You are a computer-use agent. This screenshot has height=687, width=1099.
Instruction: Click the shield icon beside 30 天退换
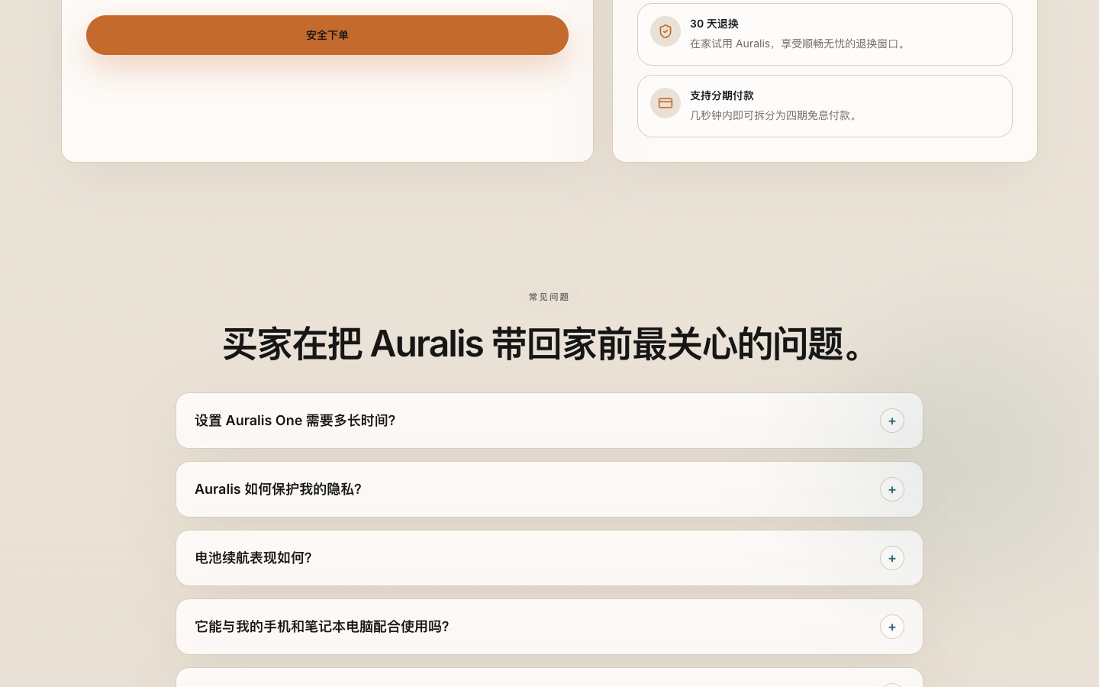pyautogui.click(x=666, y=31)
